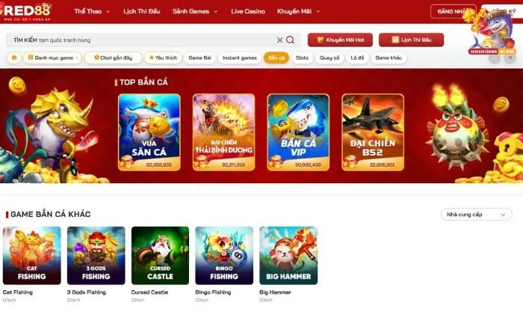Go to the home icon chip
523x314 pixels.
pyautogui.click(x=14, y=58)
